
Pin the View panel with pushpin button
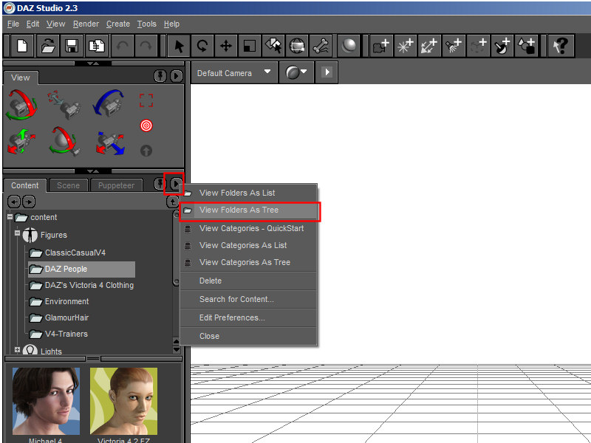160,76
